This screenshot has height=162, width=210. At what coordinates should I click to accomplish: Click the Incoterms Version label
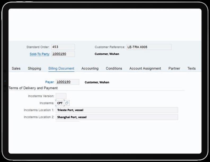tap(41, 96)
